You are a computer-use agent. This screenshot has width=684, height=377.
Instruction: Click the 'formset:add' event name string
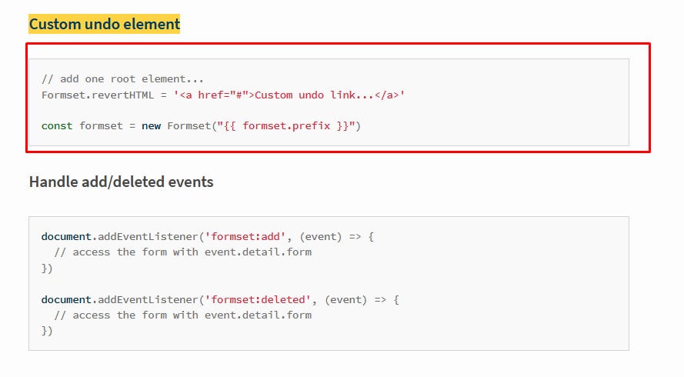click(x=245, y=236)
